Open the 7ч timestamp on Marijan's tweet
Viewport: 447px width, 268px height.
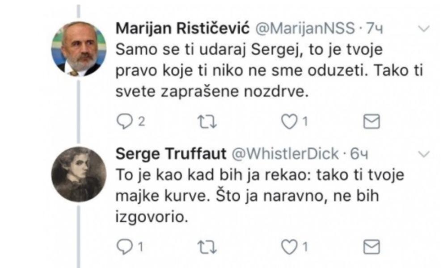point(375,29)
